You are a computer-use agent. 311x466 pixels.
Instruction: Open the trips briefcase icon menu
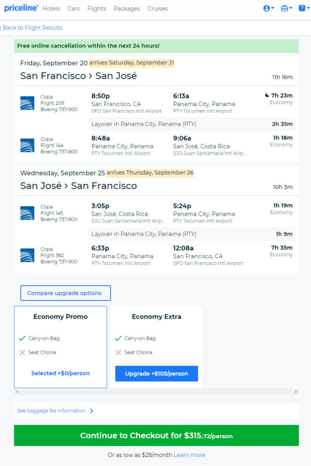[x=286, y=8]
